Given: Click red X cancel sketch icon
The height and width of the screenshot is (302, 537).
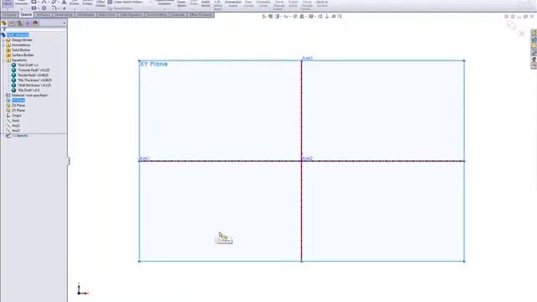Looking at the screenshot, I should [522, 34].
